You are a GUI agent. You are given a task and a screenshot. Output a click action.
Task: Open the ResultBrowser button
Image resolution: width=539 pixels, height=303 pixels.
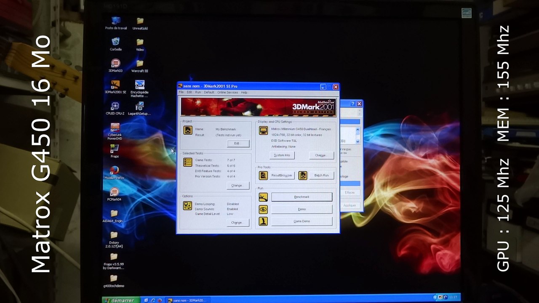click(x=282, y=175)
